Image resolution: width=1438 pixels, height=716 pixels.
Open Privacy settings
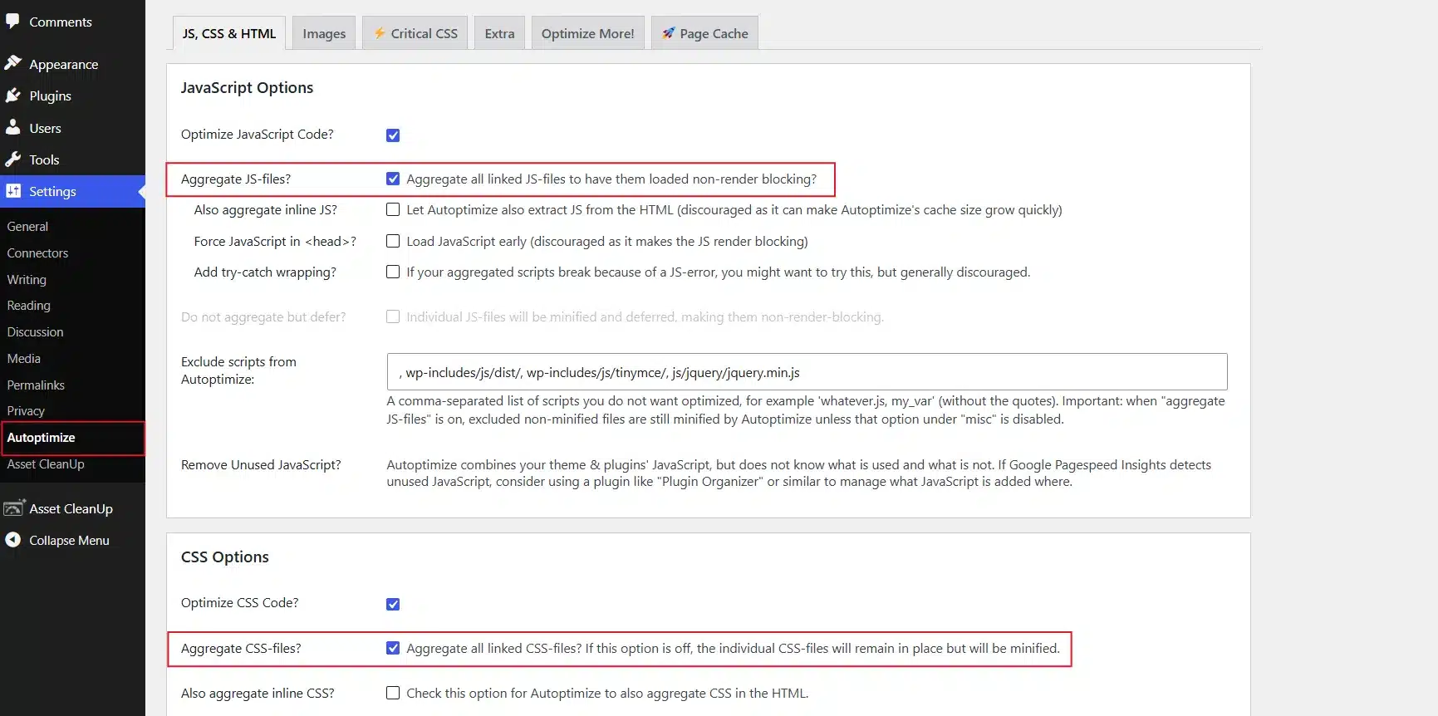coord(26,410)
